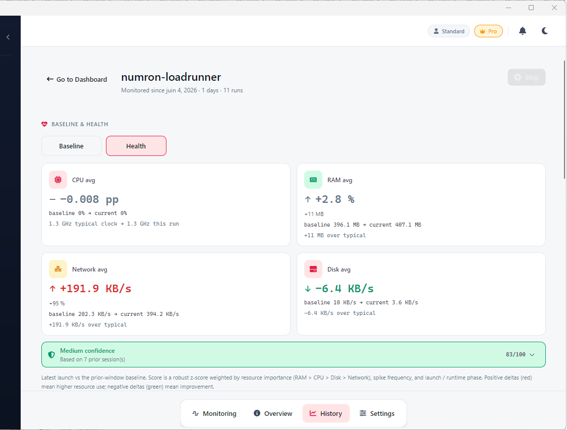
Task: Maximize the application window
Action: pos(531,8)
